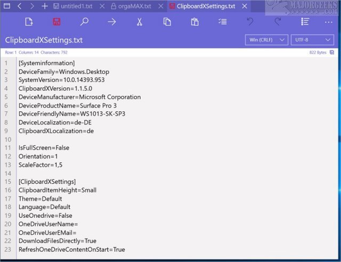Image resolution: width=341 pixels, height=262 pixels.
Task: Open search with the magnifier icon
Action: (x=84, y=22)
